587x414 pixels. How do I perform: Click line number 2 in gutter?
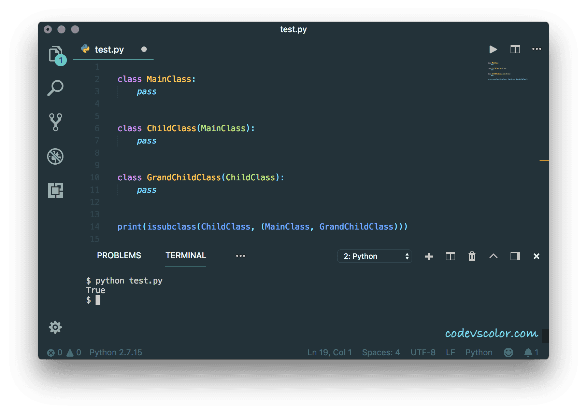[x=97, y=79]
